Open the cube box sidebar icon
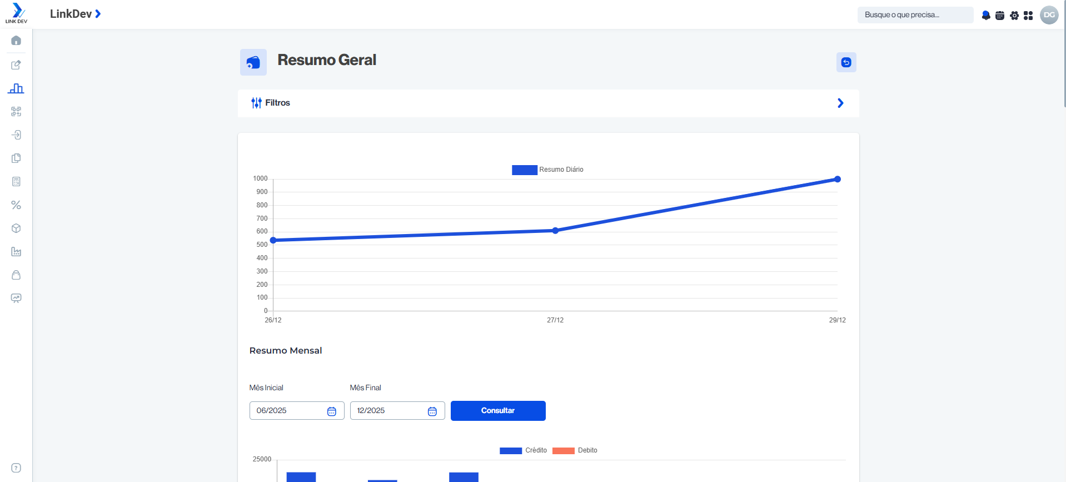 click(x=16, y=228)
